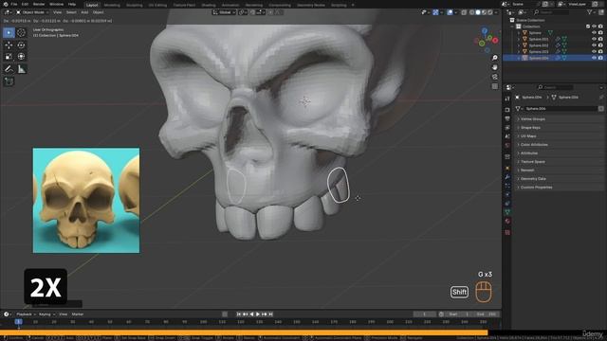607x341 pixels.
Task: Expand Sphere.001 in outliner
Action: [x=519, y=39]
